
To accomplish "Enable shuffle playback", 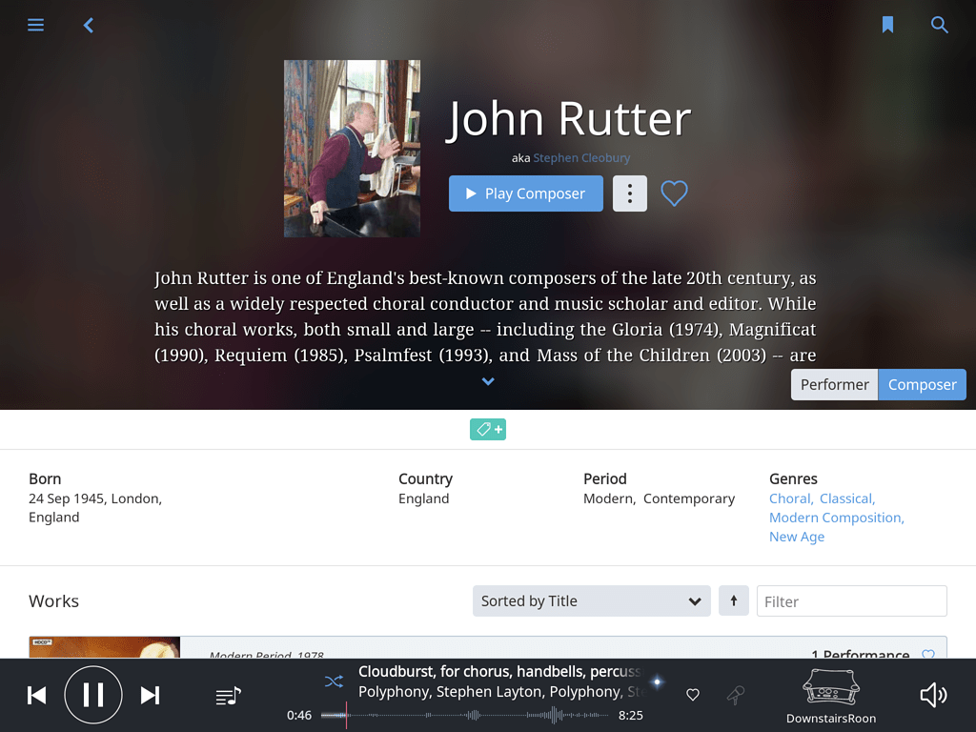I will (334, 681).
